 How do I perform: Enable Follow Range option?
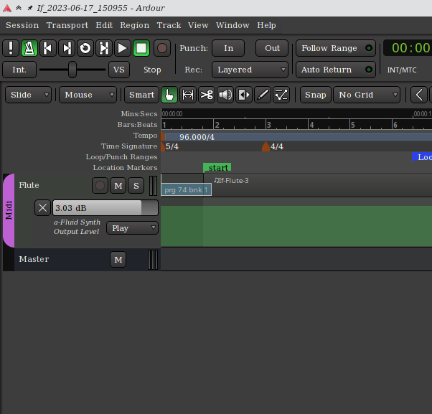point(335,48)
